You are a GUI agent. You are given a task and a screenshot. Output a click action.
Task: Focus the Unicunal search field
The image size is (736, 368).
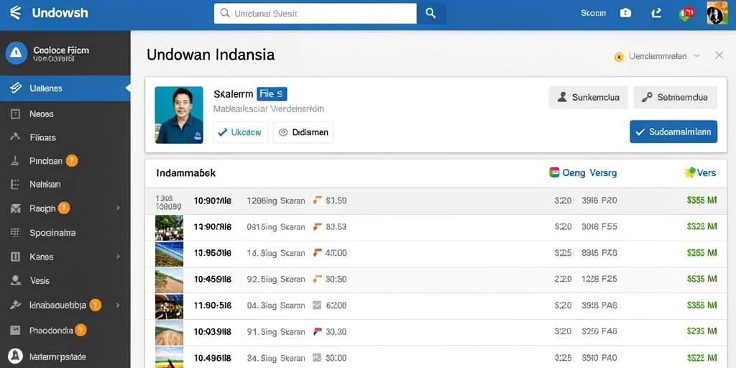[x=316, y=13]
